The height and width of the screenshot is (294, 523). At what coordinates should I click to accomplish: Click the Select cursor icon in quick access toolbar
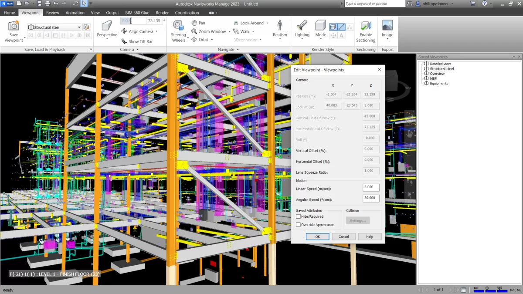(x=84, y=3)
